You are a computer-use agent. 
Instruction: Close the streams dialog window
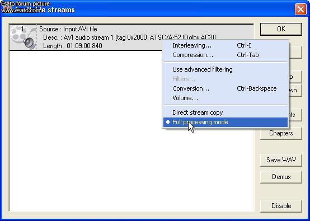click(x=300, y=9)
